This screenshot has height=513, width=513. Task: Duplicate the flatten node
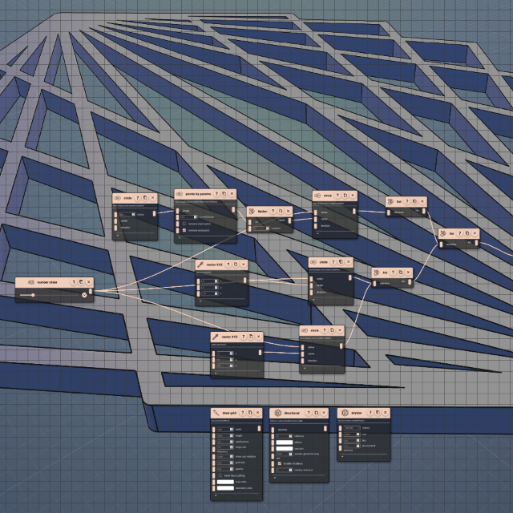coord(281,211)
